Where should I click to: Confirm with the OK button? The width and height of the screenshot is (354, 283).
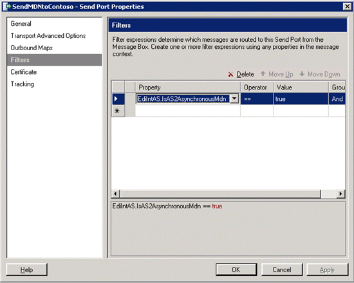click(x=236, y=269)
